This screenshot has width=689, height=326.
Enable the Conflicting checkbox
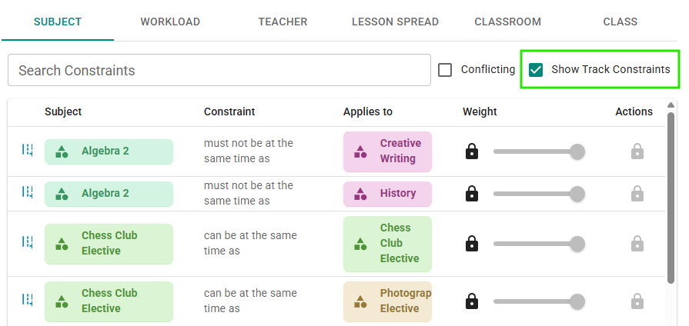tap(445, 70)
